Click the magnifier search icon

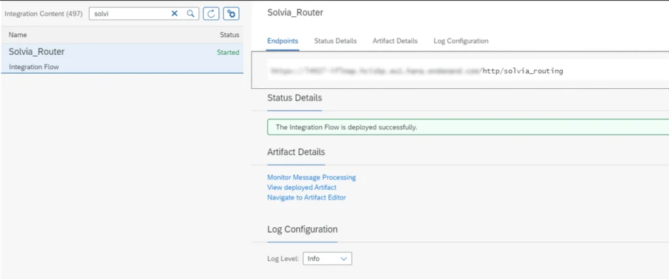point(190,14)
